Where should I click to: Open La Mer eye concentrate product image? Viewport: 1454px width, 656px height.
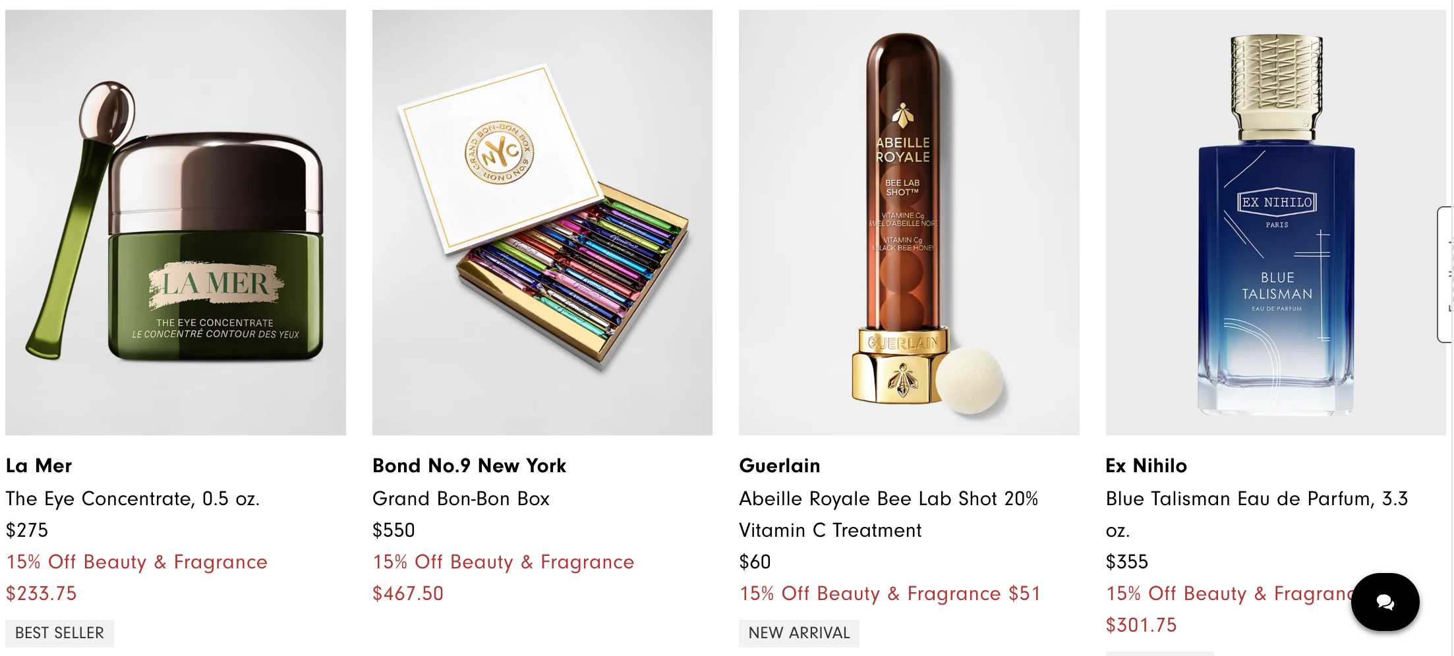coord(175,223)
